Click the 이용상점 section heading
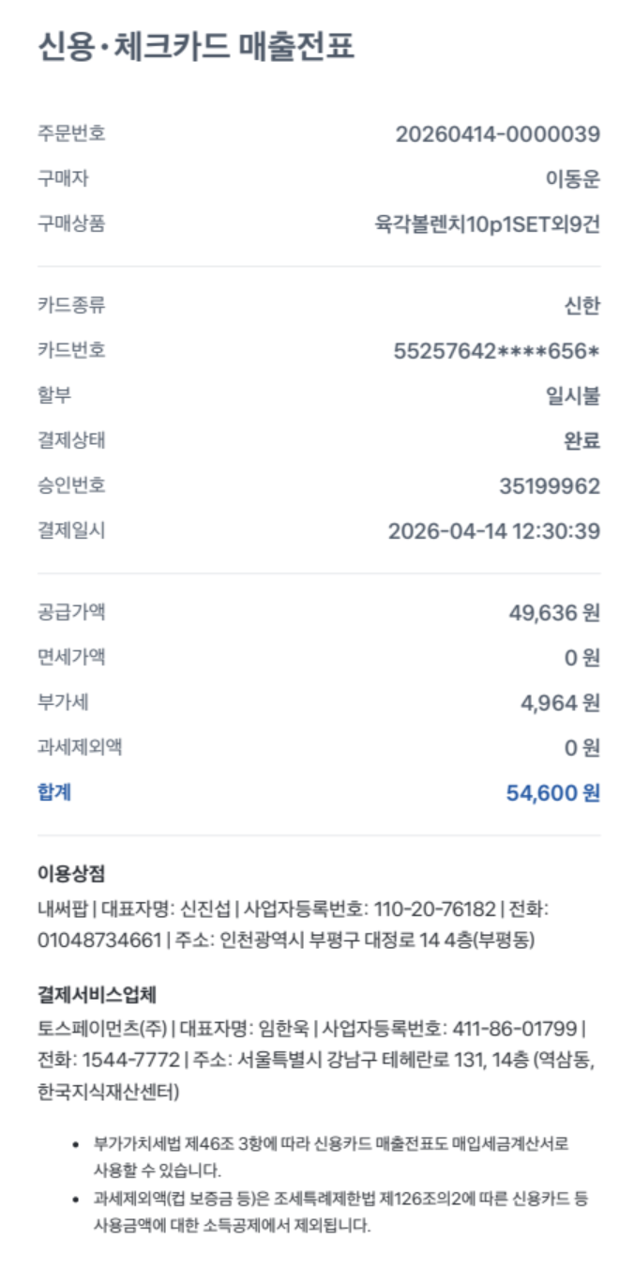Viewport: 634px width, 1270px height. [x=71, y=874]
